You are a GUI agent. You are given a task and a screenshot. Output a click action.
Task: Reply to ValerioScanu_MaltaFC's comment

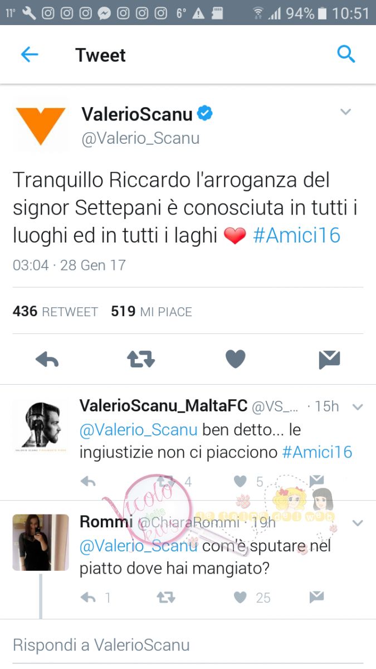(x=88, y=482)
